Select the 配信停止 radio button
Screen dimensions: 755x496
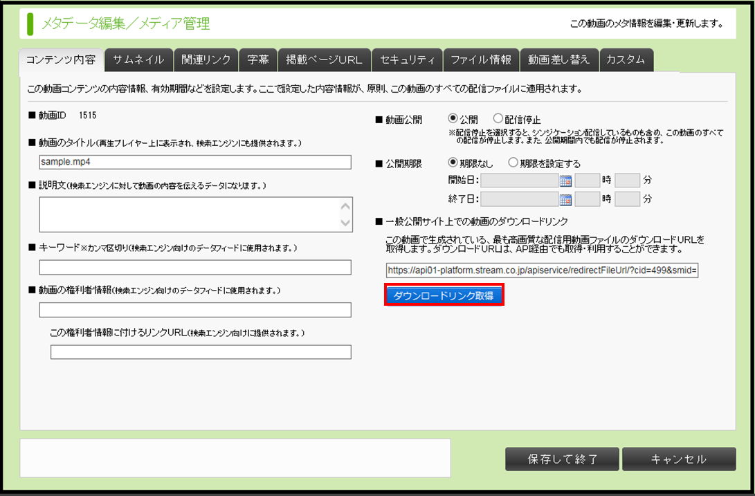(x=498, y=119)
